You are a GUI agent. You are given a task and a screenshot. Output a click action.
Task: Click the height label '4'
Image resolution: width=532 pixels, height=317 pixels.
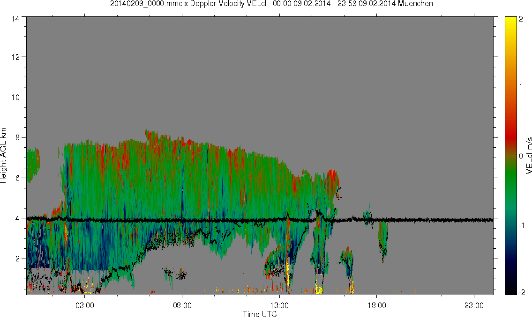pos(17,218)
